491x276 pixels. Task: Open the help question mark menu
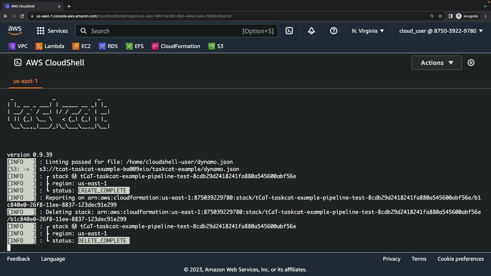[333, 31]
